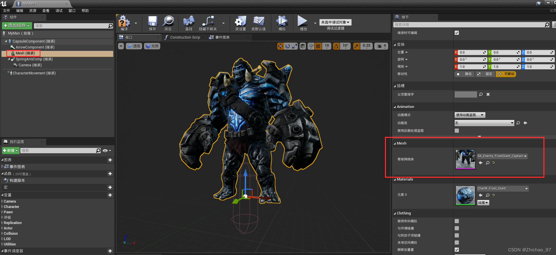
Task: Toggle rotation snapping angle icon
Action: (x=336, y=46)
